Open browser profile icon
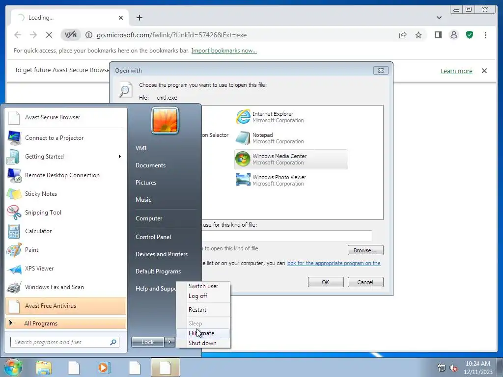 (x=453, y=35)
